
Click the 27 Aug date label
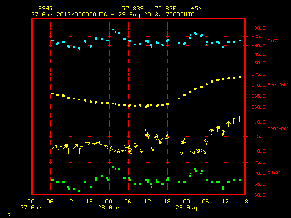(31, 208)
